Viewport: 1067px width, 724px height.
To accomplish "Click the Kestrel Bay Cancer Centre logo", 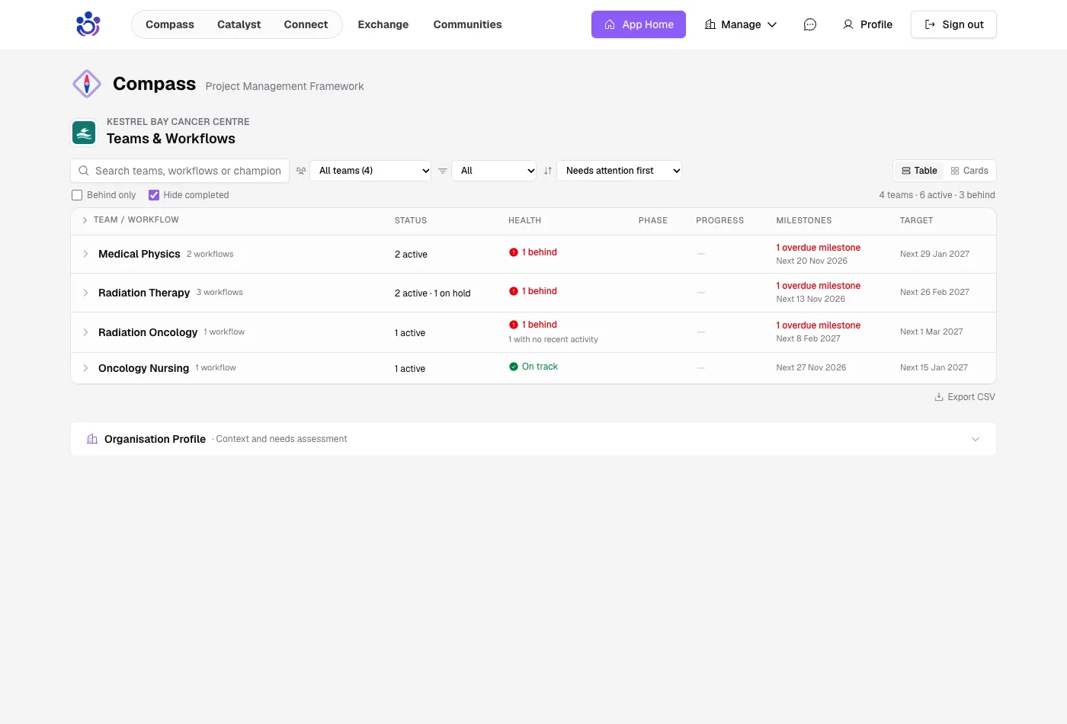I will coord(84,133).
